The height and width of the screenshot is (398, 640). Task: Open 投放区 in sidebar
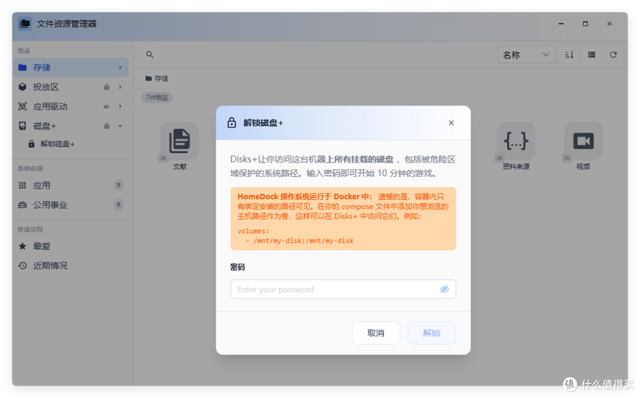pos(71,87)
